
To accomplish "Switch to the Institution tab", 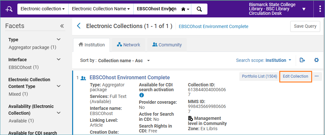I will click(x=91, y=45).
